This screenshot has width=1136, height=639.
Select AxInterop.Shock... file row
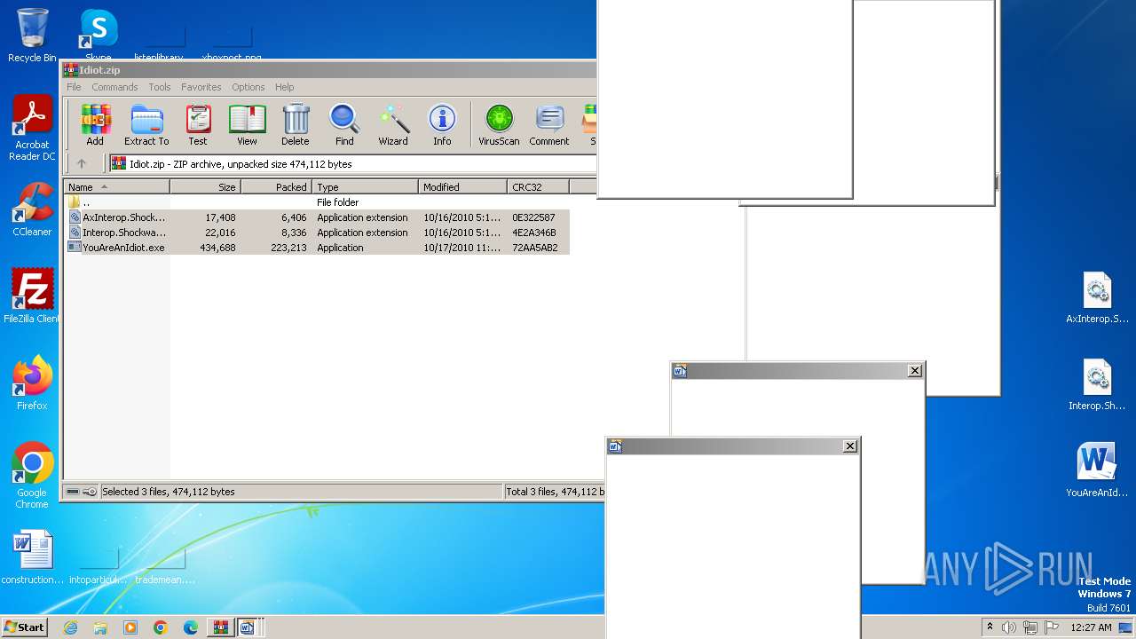coord(317,217)
